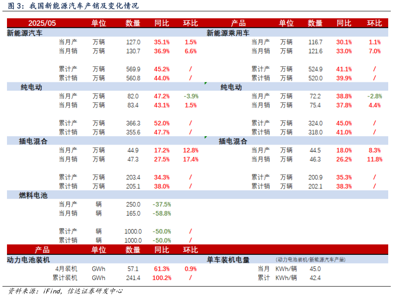Click the red 35.1% 同比 value

[161, 42]
